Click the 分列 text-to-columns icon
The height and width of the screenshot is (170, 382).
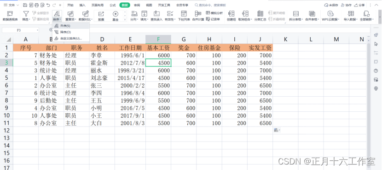click(134, 14)
